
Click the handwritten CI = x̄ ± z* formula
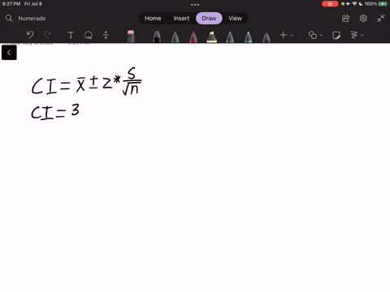coord(86,81)
